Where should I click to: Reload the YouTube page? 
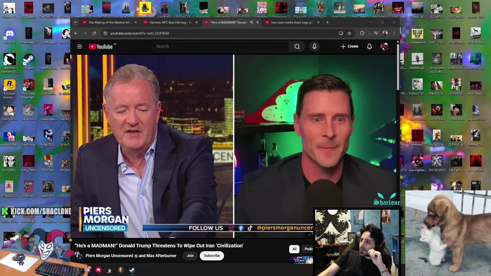[94, 33]
